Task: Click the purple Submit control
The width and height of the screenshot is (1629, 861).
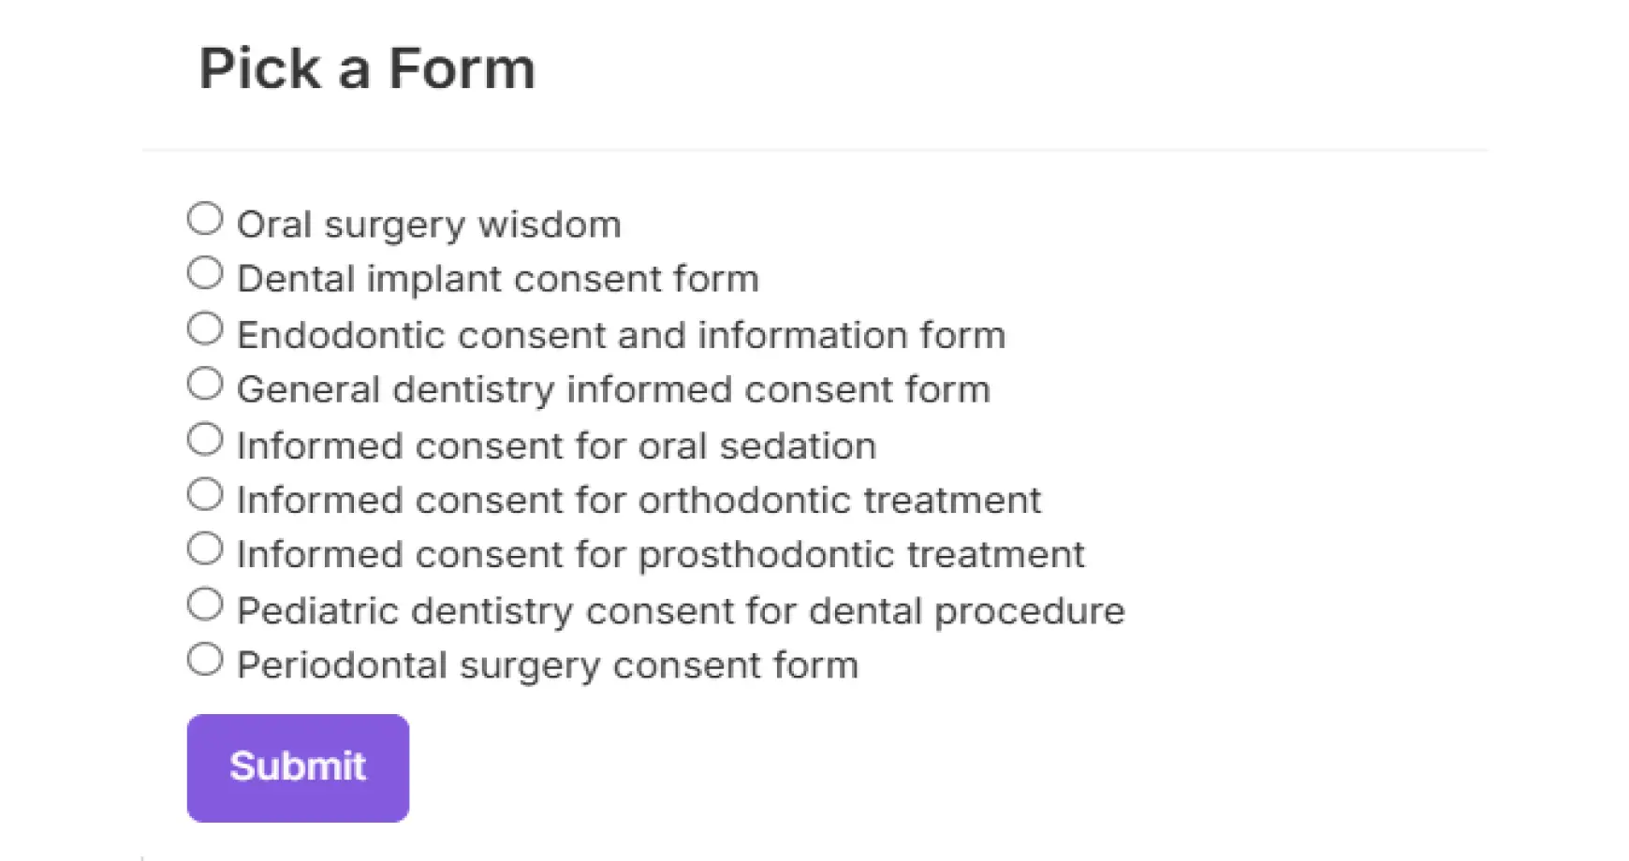Action: [297, 766]
